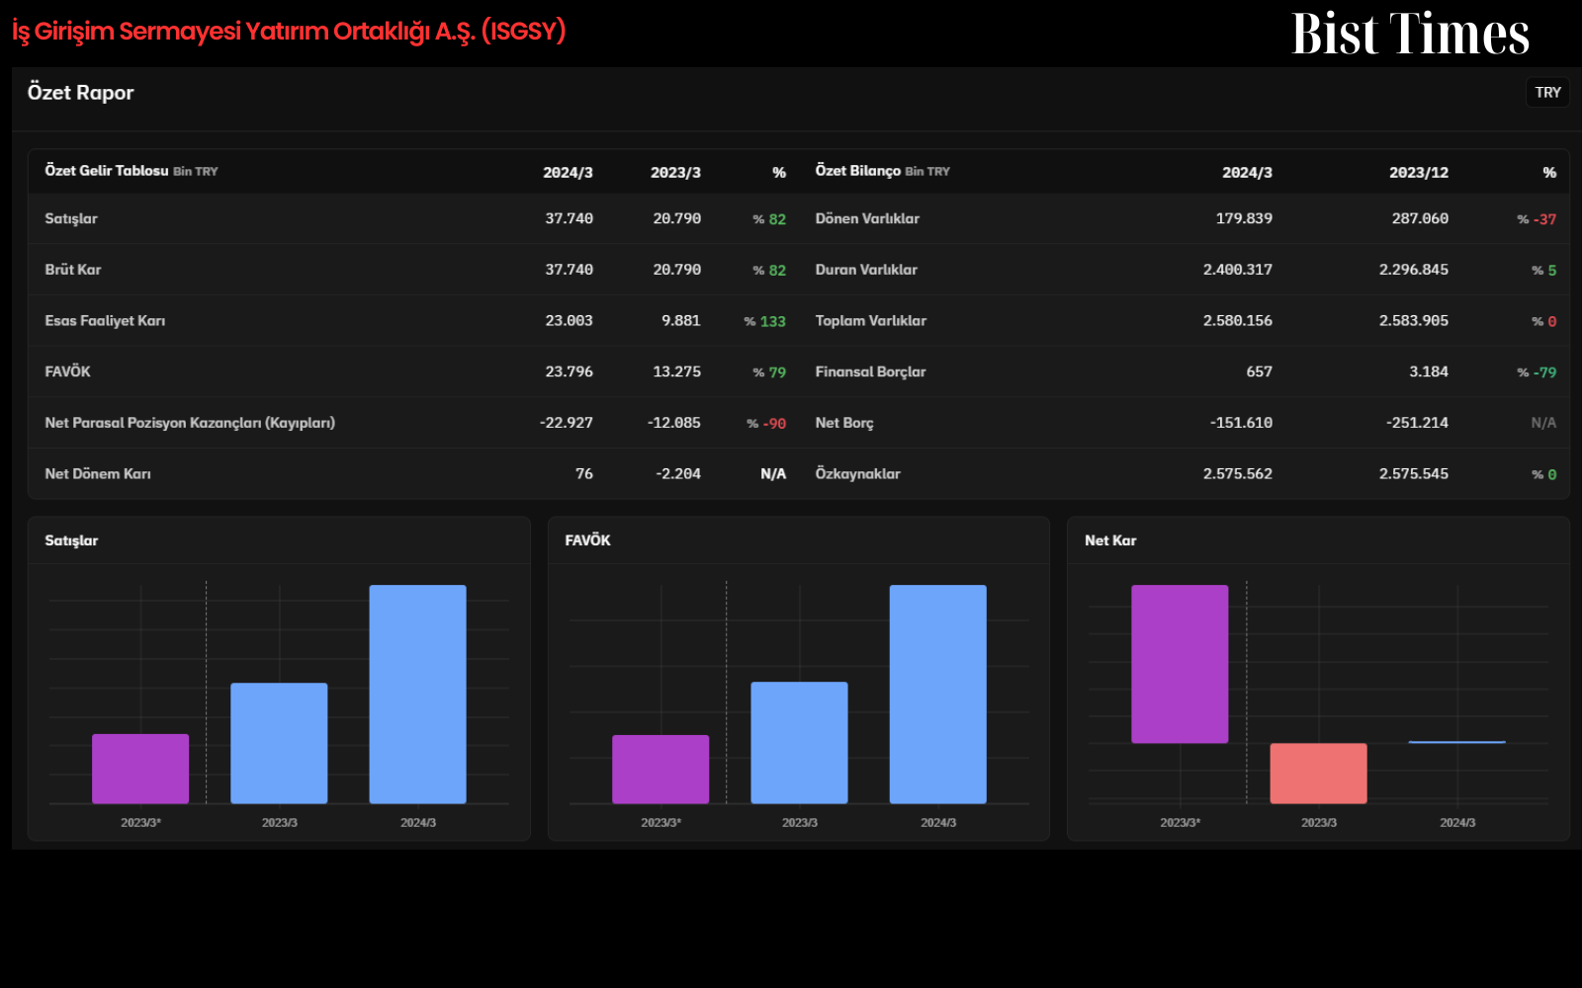The image size is (1582, 988).
Task: Click the % -37 Dönen Varlıklar change
Action: (1537, 219)
